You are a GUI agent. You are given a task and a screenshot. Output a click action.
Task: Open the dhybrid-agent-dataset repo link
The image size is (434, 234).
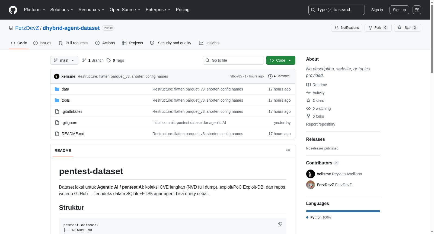[x=71, y=28]
